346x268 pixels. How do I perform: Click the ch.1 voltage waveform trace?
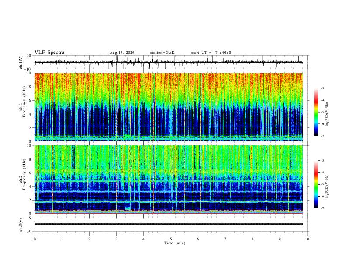click(169, 62)
